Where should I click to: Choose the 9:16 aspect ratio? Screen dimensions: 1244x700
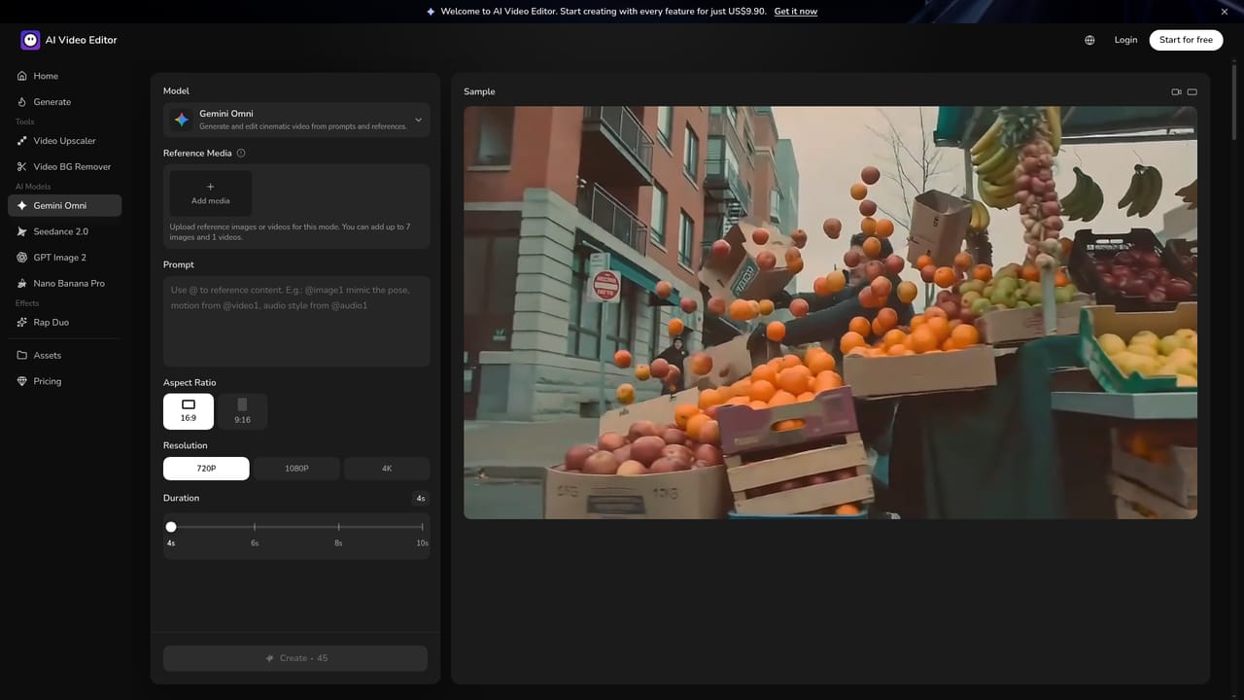[x=242, y=411]
